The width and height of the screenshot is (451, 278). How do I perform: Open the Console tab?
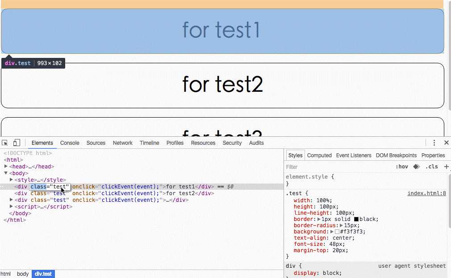(x=70, y=143)
